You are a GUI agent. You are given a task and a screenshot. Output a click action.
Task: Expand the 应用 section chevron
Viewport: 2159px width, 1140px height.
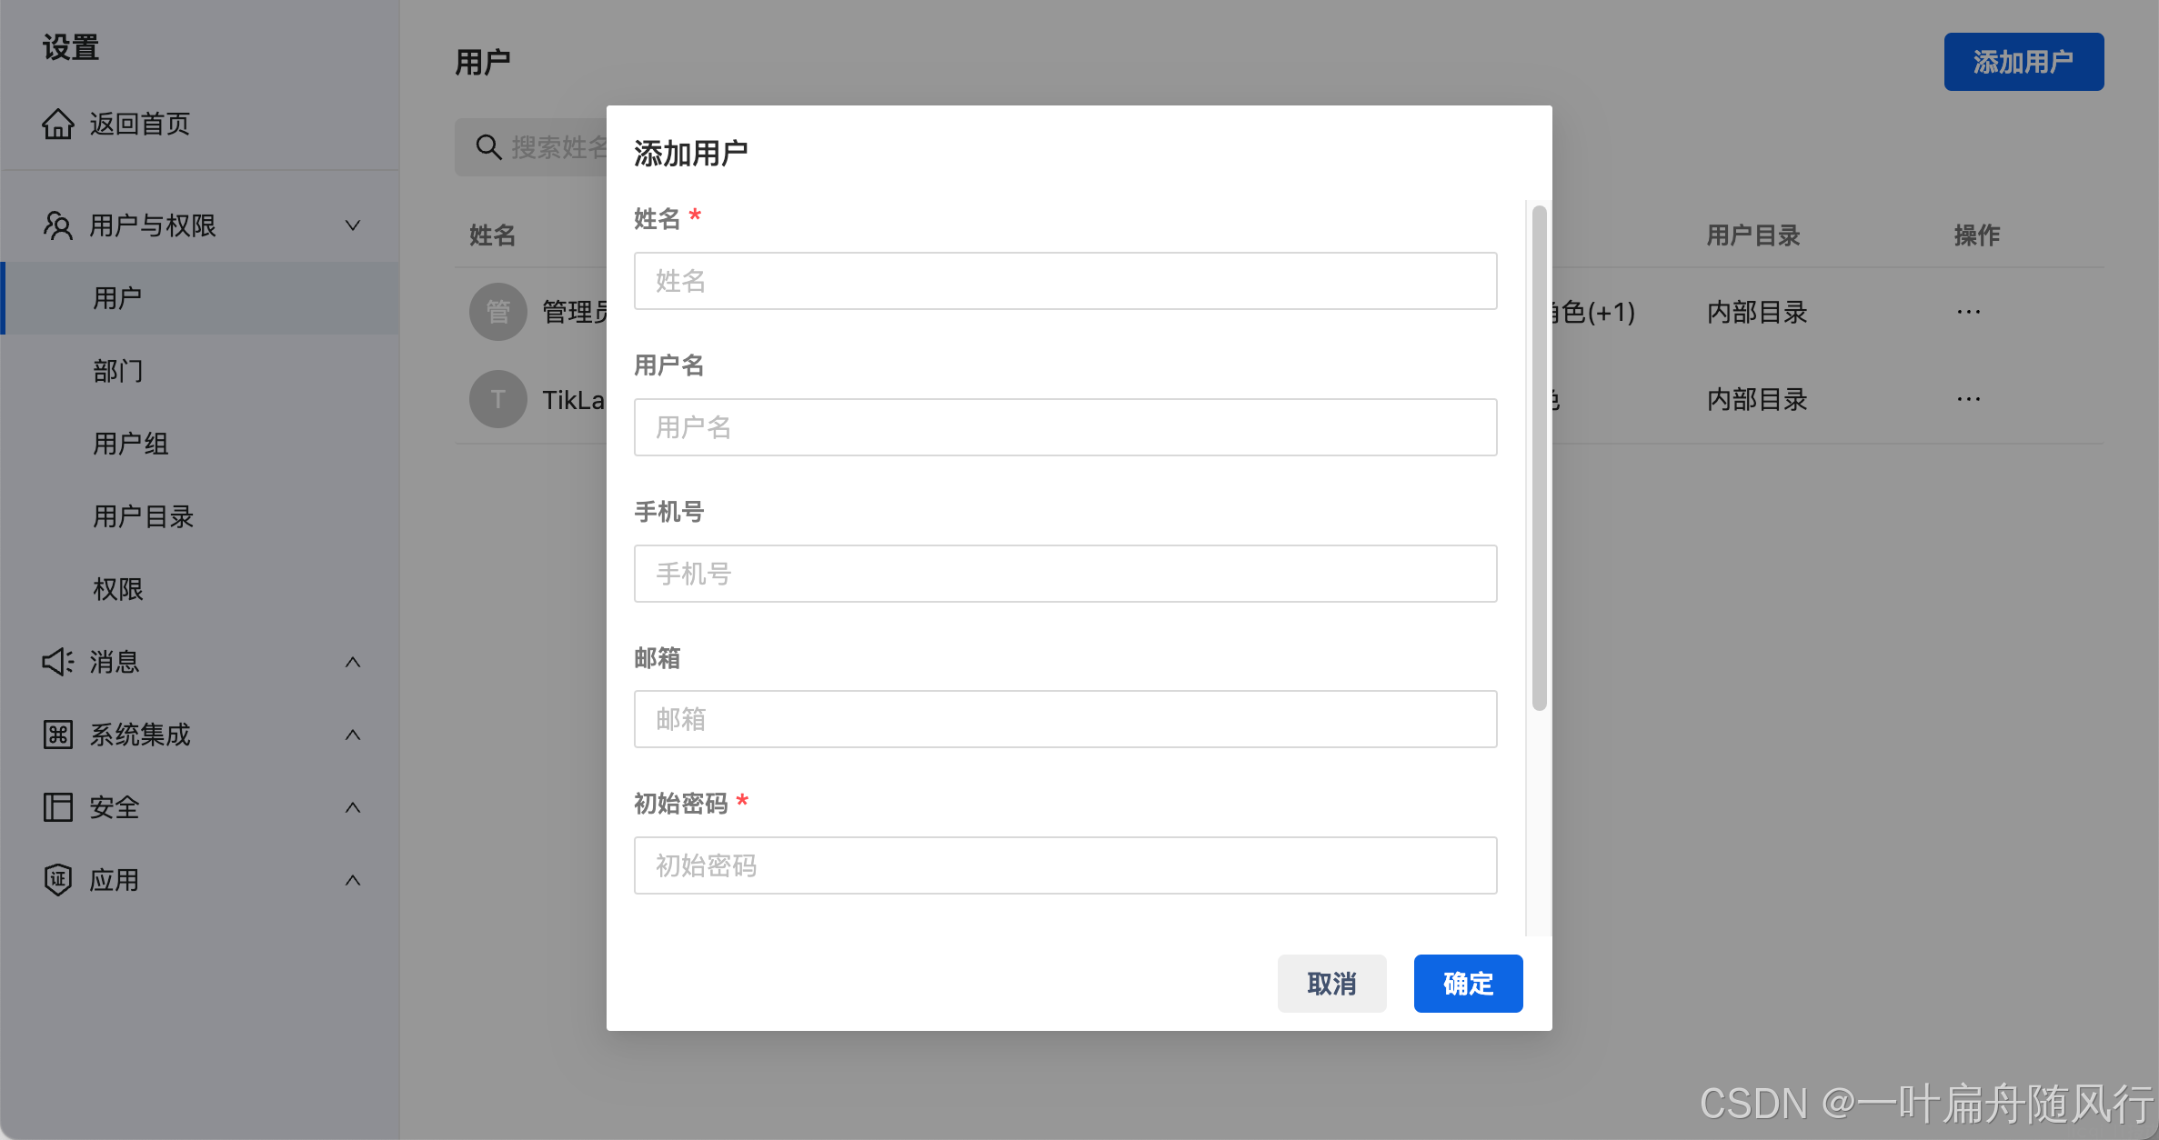tap(353, 880)
